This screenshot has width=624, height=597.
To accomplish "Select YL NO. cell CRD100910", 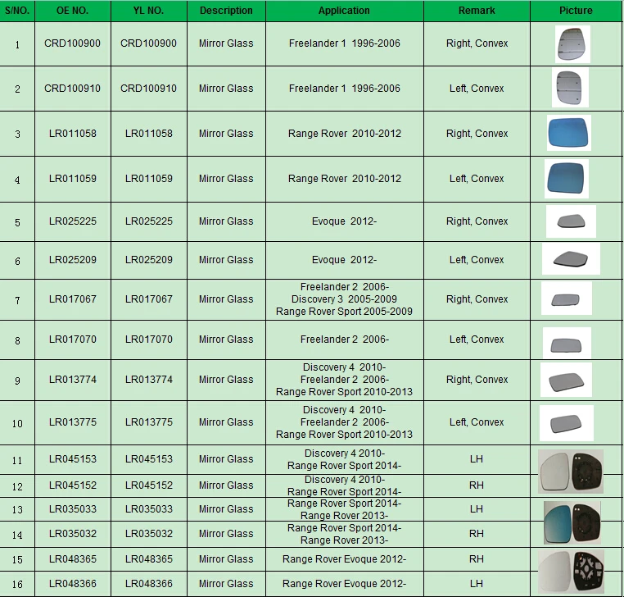I will pyautogui.click(x=148, y=89).
